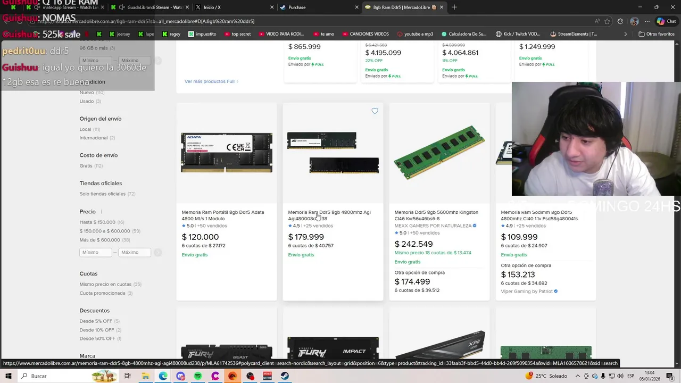Open Memoria Ram Sodimm Patriot title link

[x=539, y=215]
